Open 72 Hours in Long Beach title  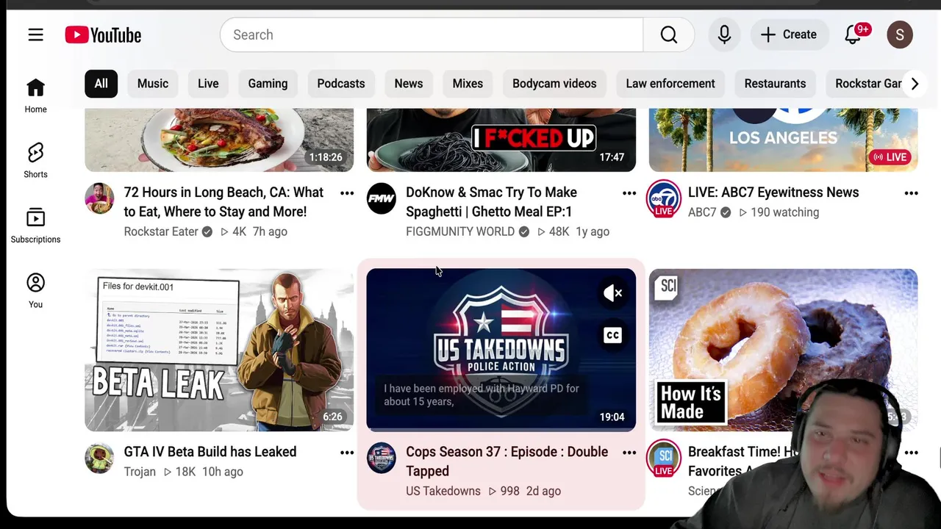pos(223,202)
